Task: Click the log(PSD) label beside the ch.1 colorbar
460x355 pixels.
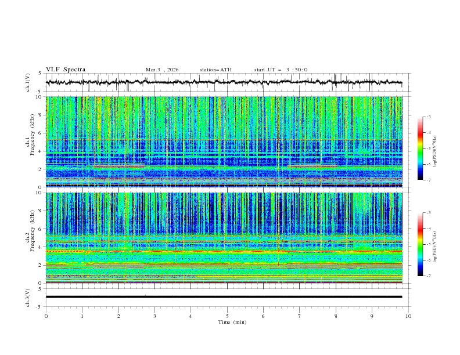Action: point(435,151)
